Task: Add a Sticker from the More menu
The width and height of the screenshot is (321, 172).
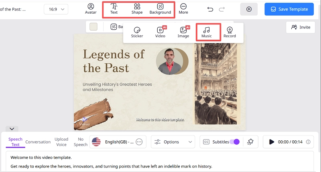Action: pyautogui.click(x=137, y=32)
